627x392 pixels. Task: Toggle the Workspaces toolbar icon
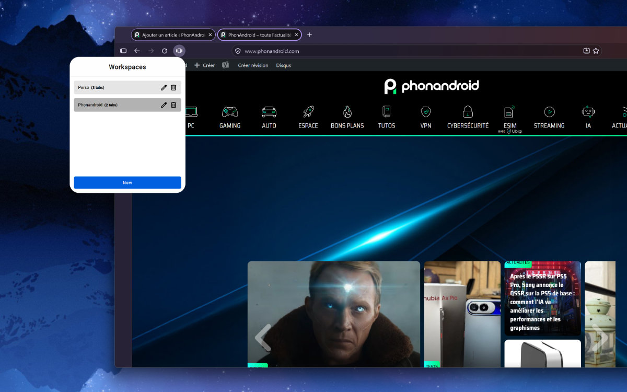pos(179,51)
